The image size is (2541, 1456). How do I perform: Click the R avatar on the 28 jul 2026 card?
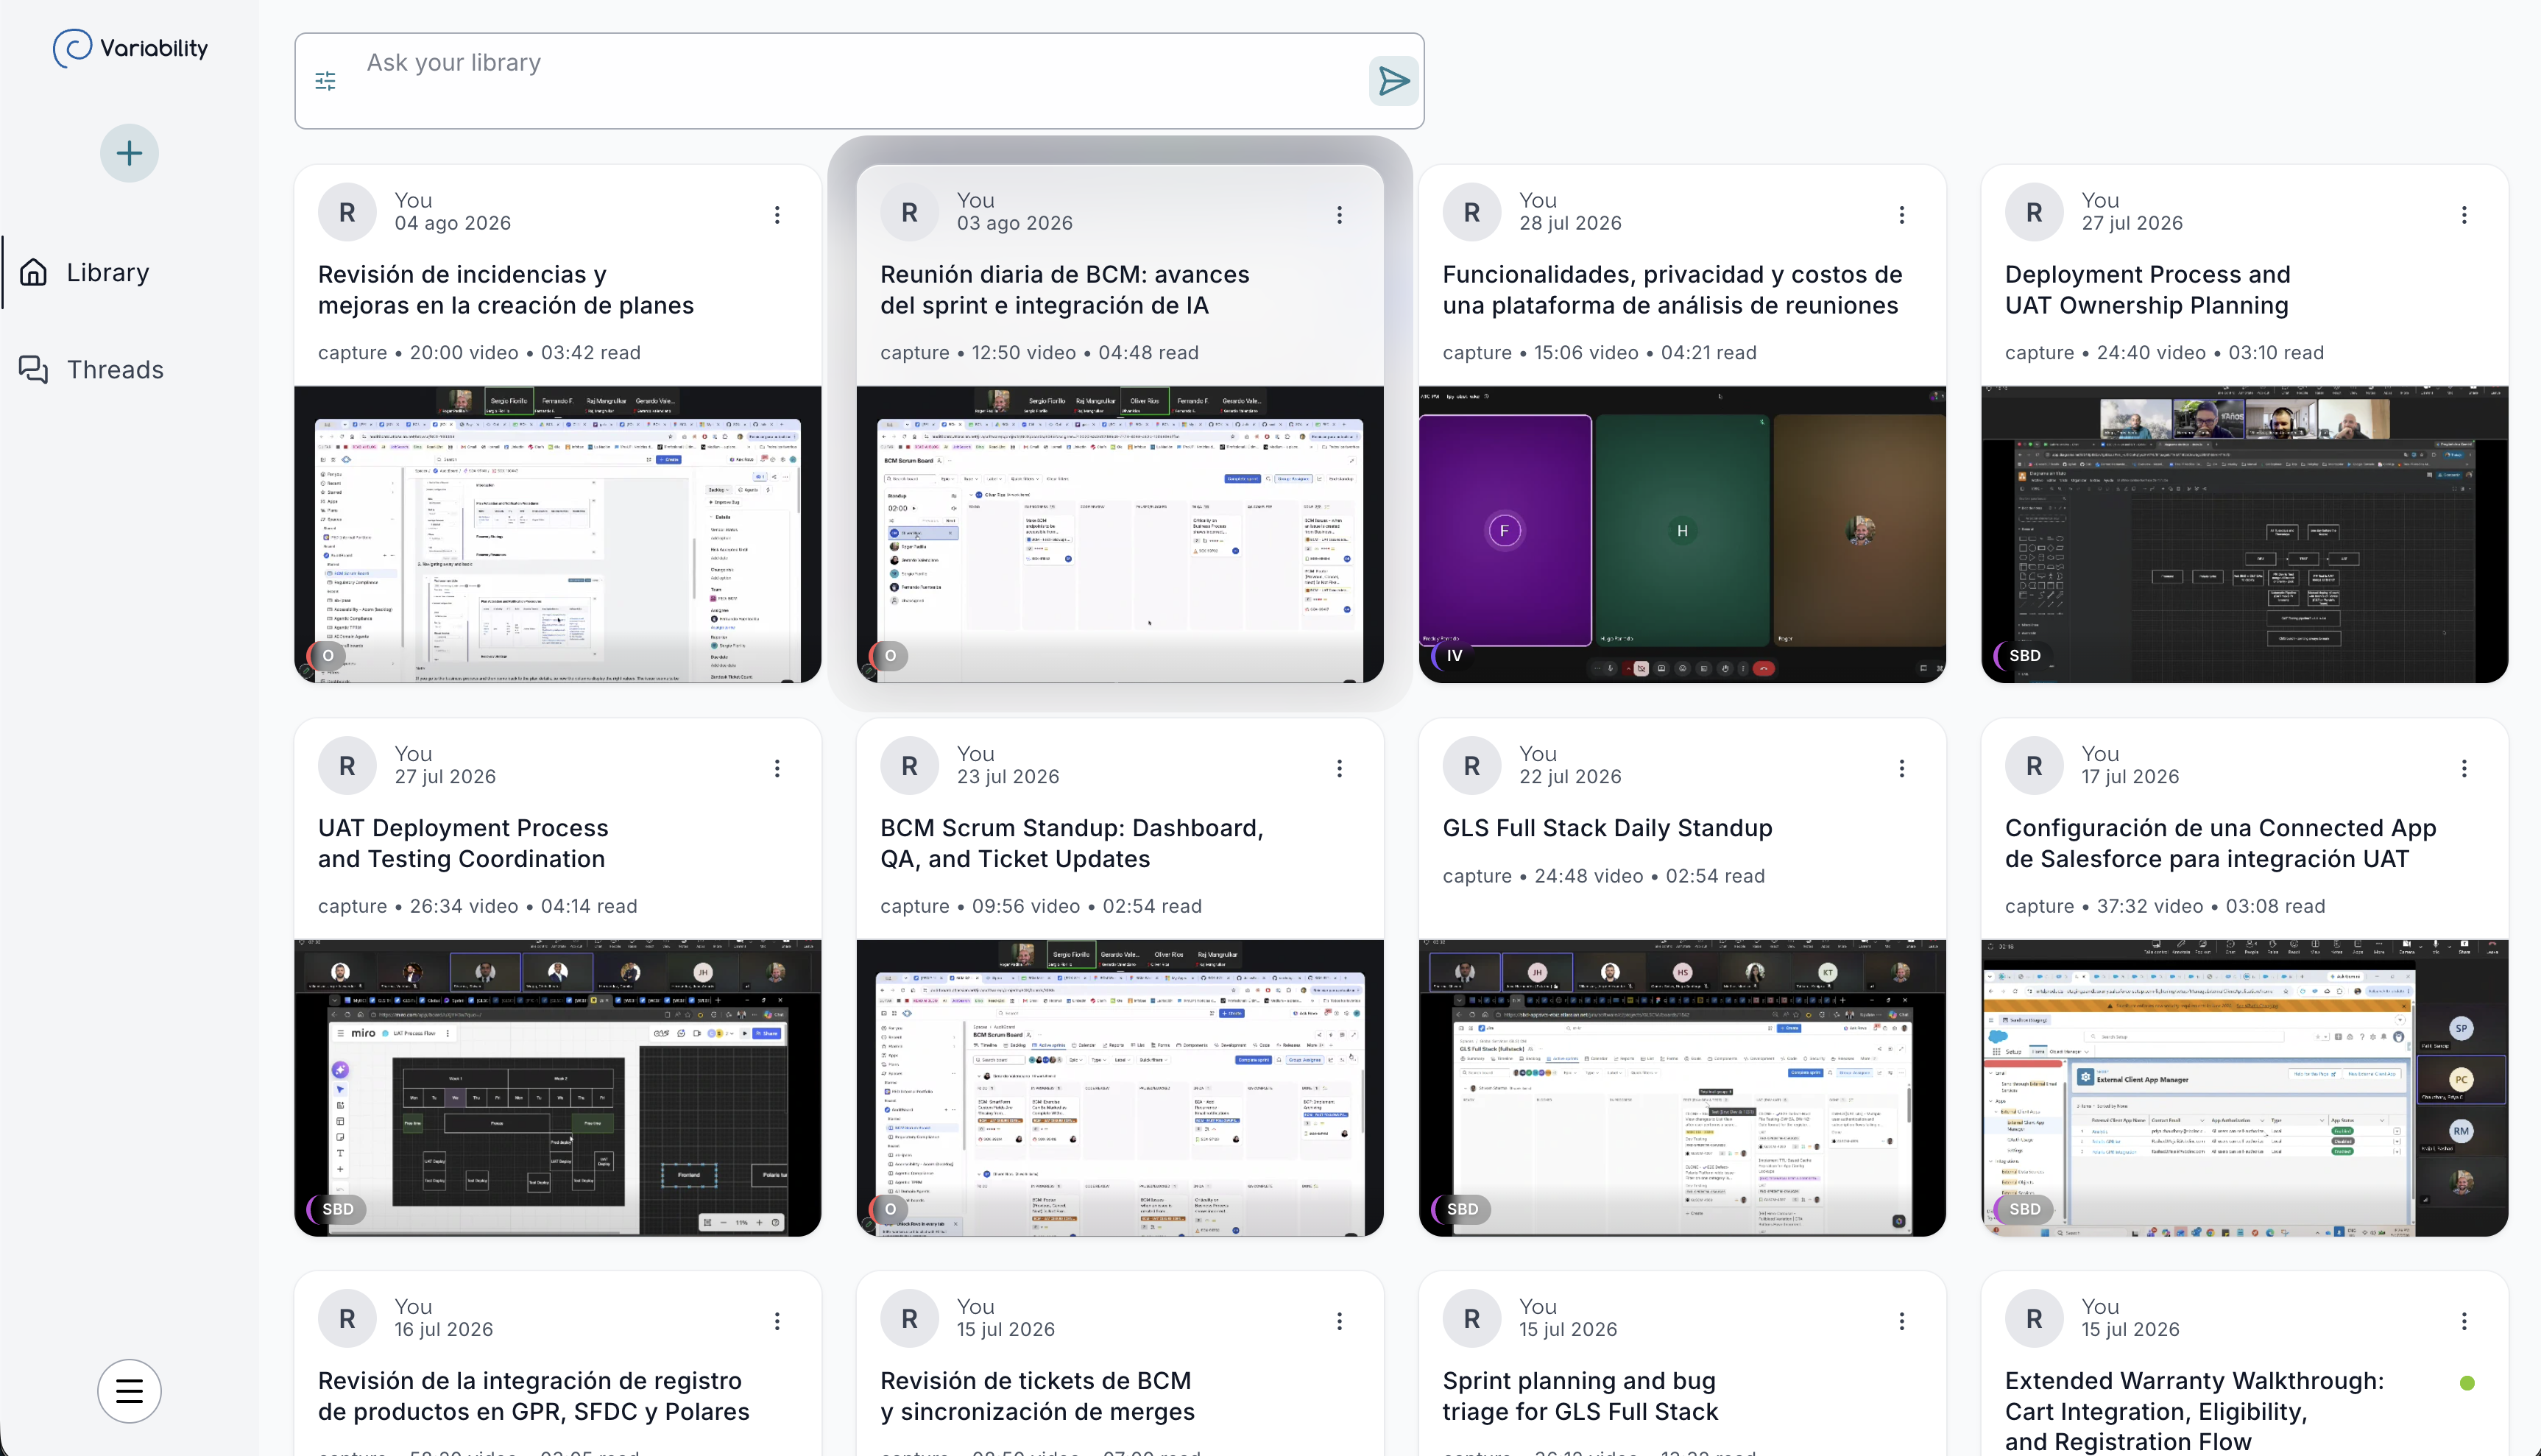pos(1472,212)
